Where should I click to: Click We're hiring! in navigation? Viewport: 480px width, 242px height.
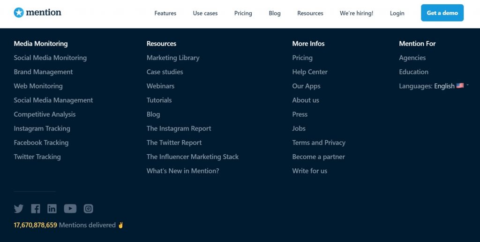point(356,13)
